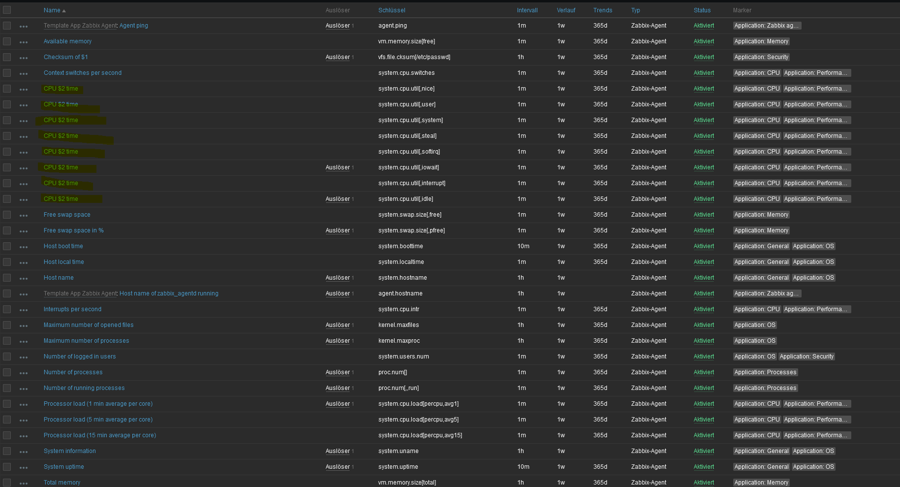Viewport: 900px width, 487px height.
Task: Click Aktiviert status for Host boot time
Action: tap(704, 246)
